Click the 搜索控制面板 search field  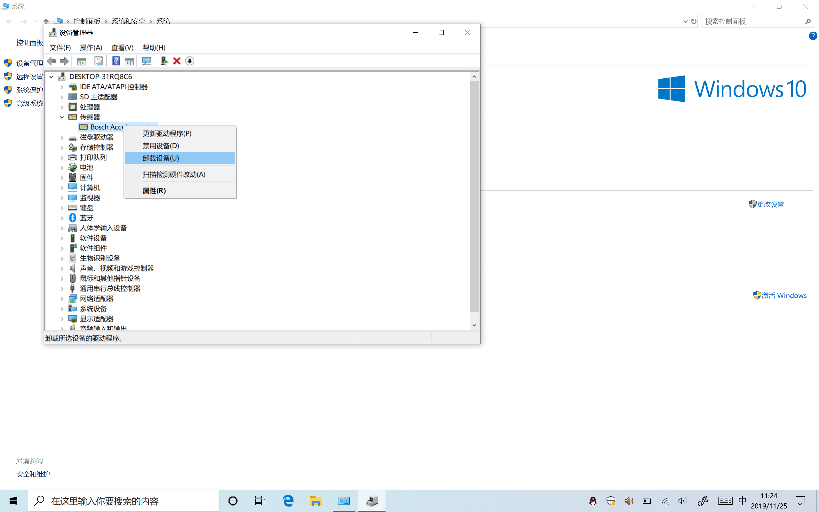pos(753,21)
